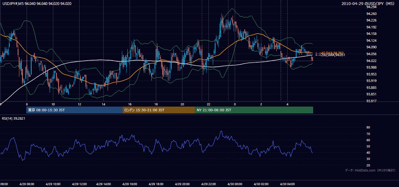Click the 94.022 price axis label
The image size is (399, 187).
point(372,61)
